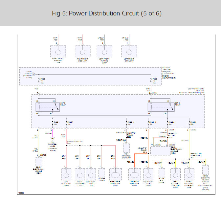Click the "Fuse 7" label
The image size is (221, 207).
pos(70,123)
